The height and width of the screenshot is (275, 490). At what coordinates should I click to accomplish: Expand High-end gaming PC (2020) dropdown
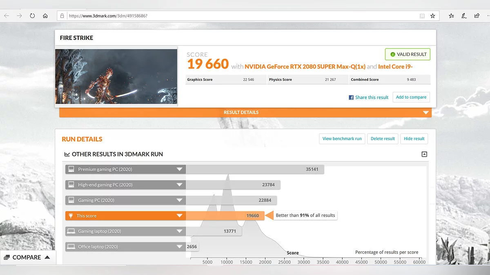[179, 185]
